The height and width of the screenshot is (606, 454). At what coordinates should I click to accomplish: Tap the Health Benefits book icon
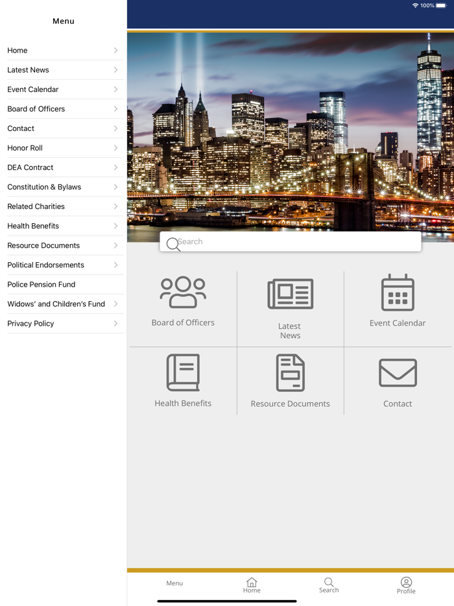pyautogui.click(x=183, y=372)
